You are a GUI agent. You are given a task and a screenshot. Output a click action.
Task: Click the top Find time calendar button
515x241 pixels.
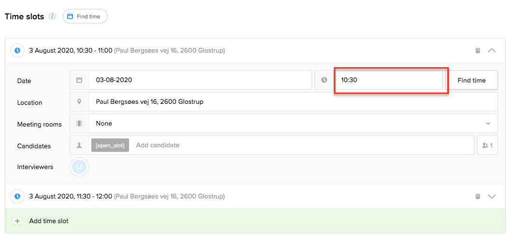85,16
